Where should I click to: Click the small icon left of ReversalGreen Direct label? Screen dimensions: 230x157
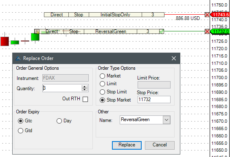point(37,31)
